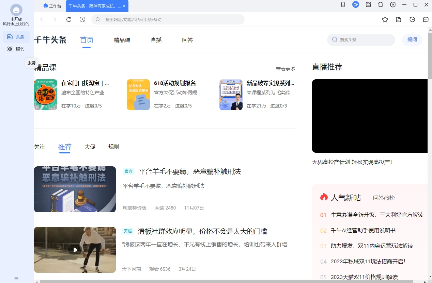Open the 头条 section in the sidebar
Viewport: 432px width, 283px height.
(16, 37)
